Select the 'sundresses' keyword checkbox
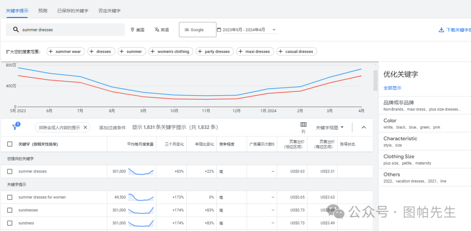Image resolution: width=471 pixels, height=231 pixels. tap(10, 210)
